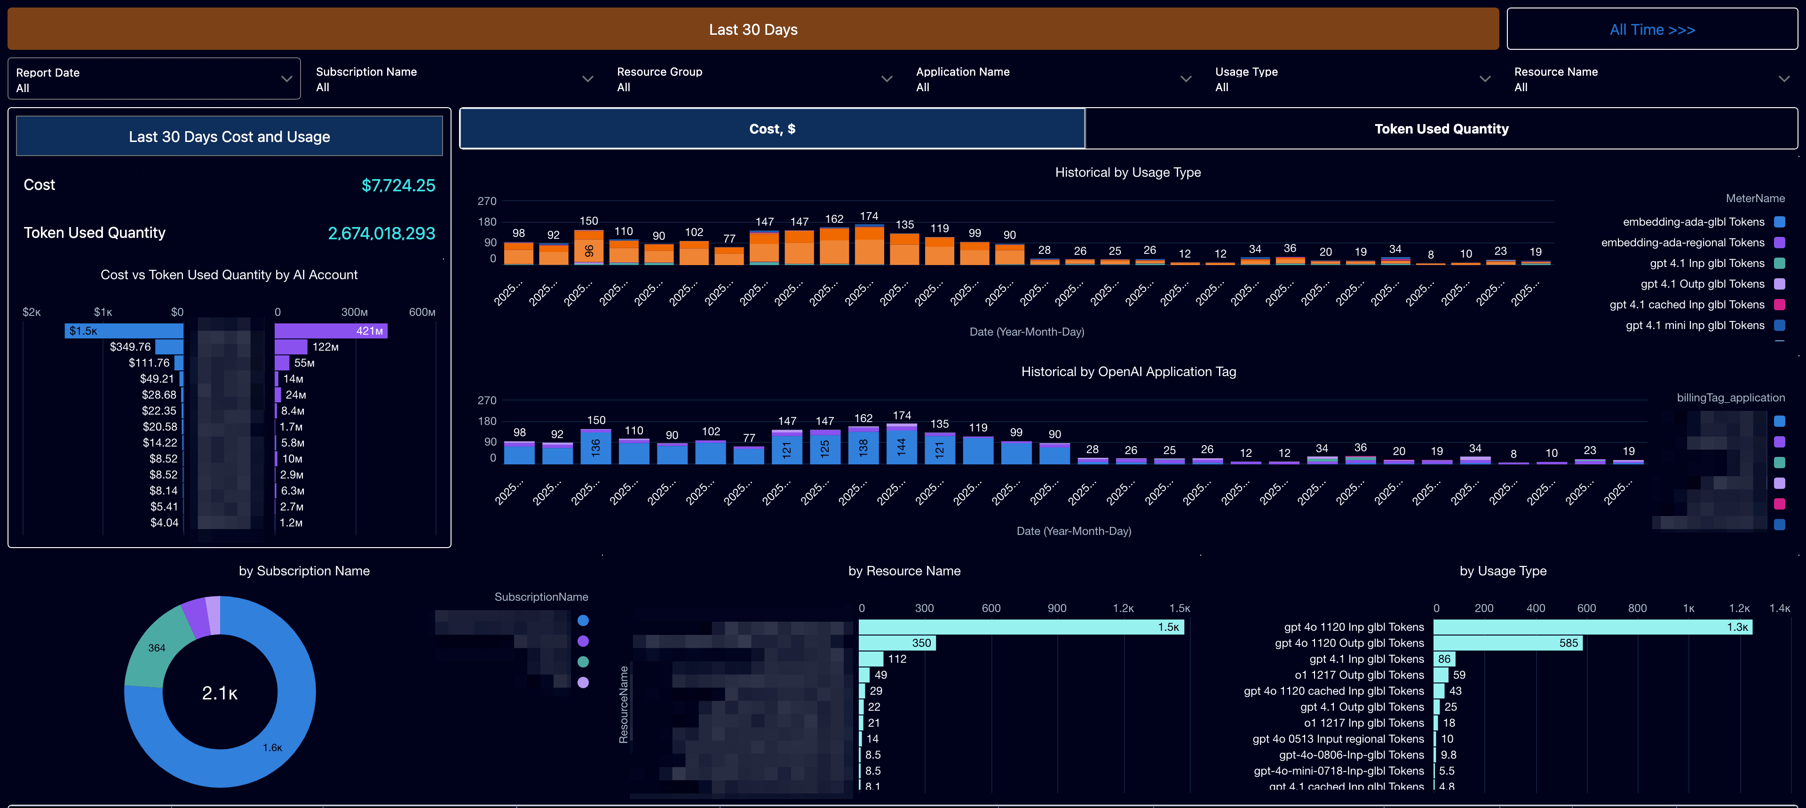
Task: Toggle the gpt 4.1 Inp glbl Tokens legend entry
Action: pos(1779,263)
